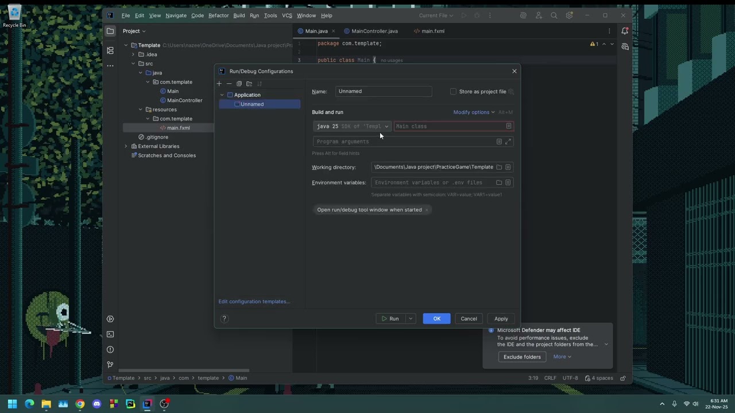Select MainController in the project tree
This screenshot has height=413, width=735.
(x=184, y=100)
